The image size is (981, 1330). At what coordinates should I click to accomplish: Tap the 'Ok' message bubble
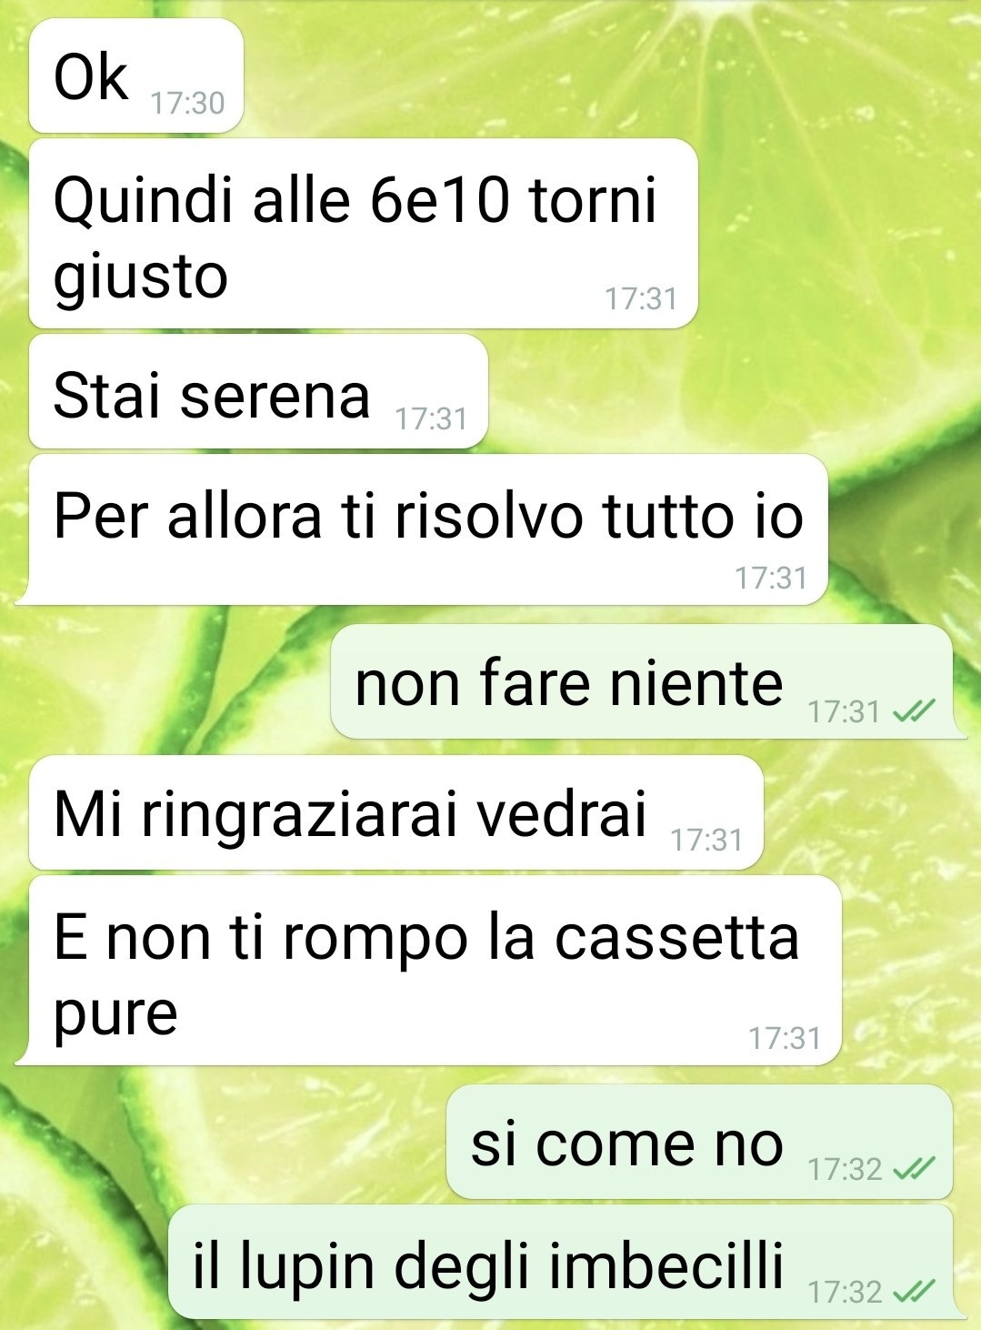click(136, 76)
